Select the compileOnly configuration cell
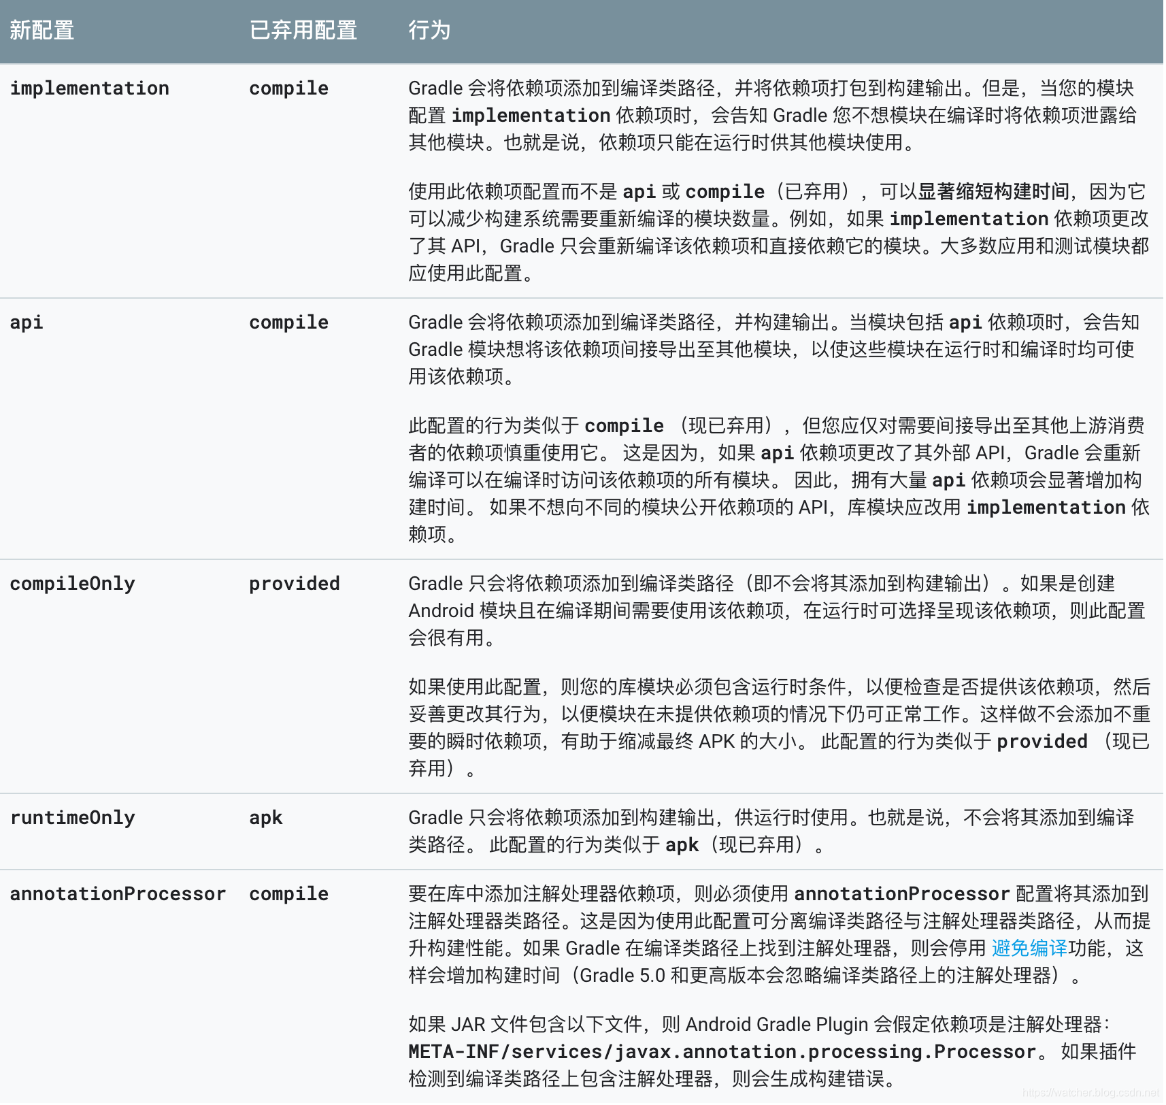Image resolution: width=1166 pixels, height=1105 pixels. pos(72,584)
